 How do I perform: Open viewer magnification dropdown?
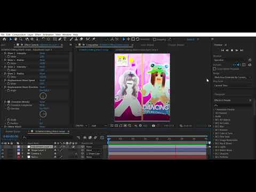coord(82,126)
